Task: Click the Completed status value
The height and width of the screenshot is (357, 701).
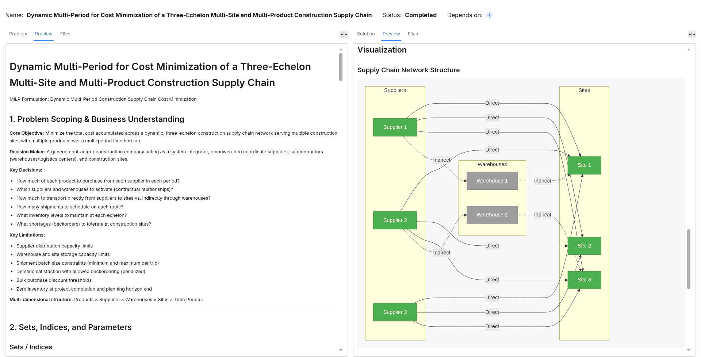Action: tap(421, 15)
